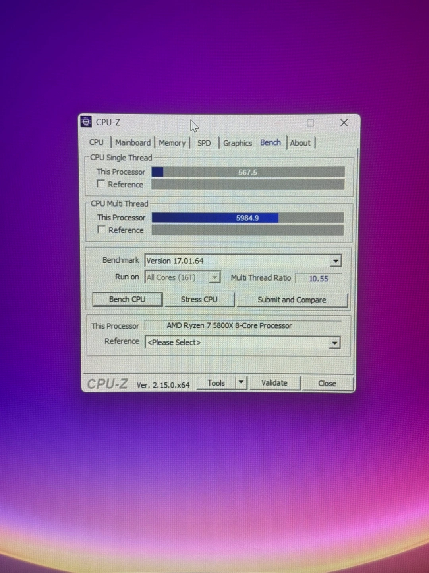
Task: Click the Stress CPU button
Action: pyautogui.click(x=199, y=299)
